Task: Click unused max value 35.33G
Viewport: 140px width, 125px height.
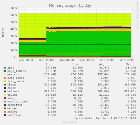Action: 131,95
